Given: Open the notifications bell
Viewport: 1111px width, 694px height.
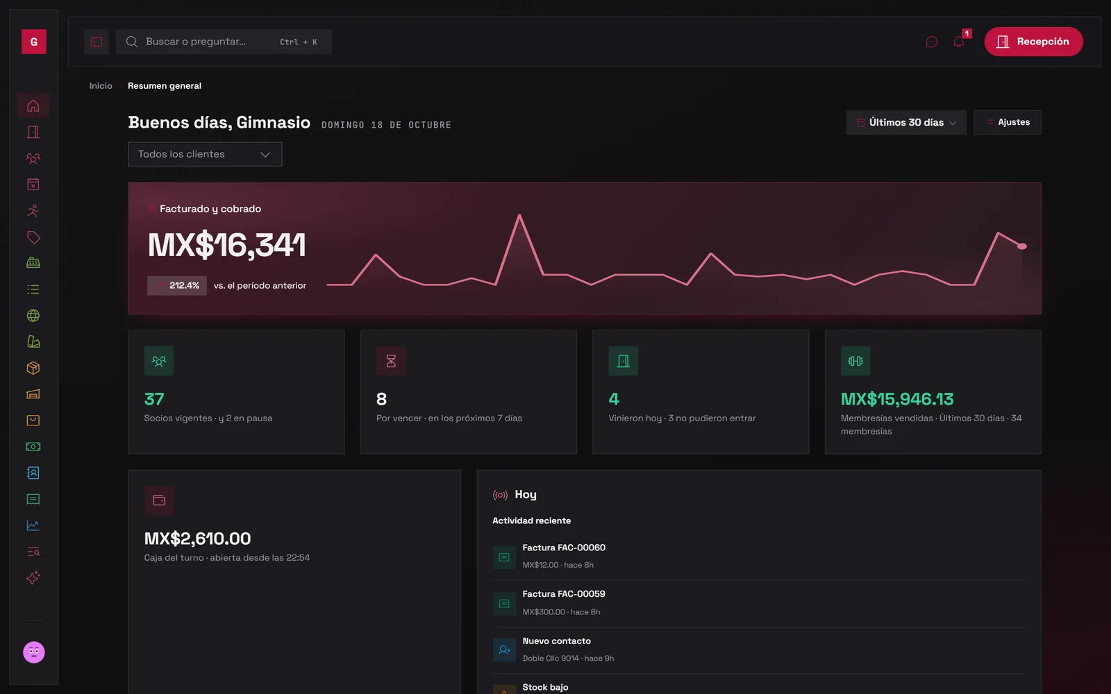Looking at the screenshot, I should pyautogui.click(x=959, y=42).
